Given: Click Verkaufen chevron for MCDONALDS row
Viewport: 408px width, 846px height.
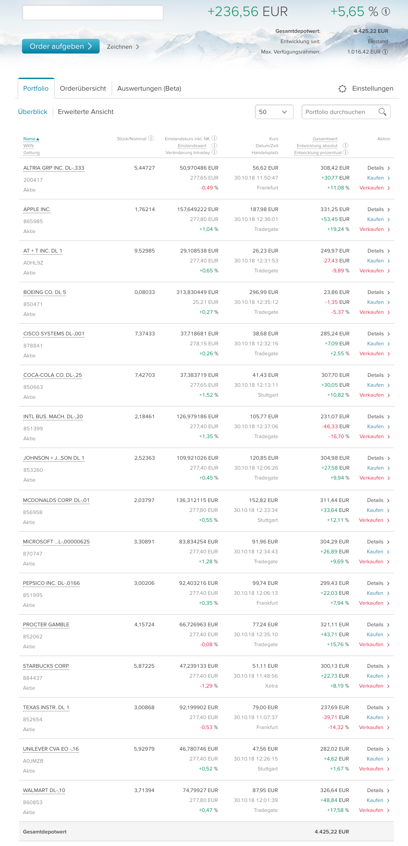Looking at the screenshot, I should click(388, 521).
